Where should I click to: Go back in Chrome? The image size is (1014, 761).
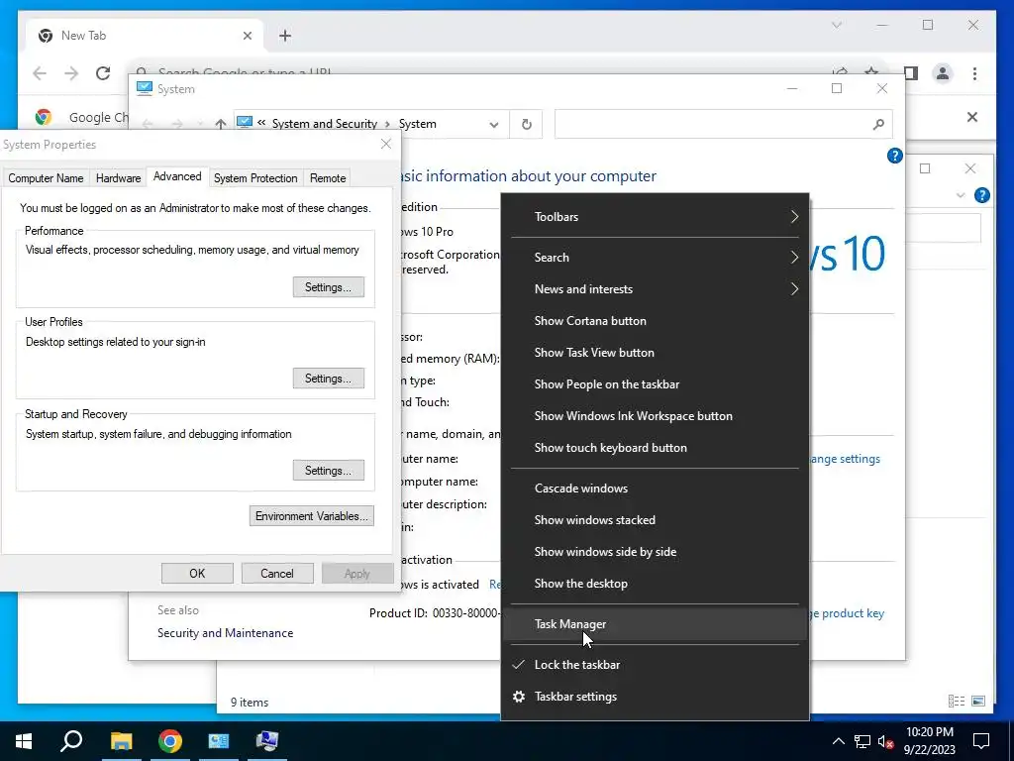[x=40, y=73]
